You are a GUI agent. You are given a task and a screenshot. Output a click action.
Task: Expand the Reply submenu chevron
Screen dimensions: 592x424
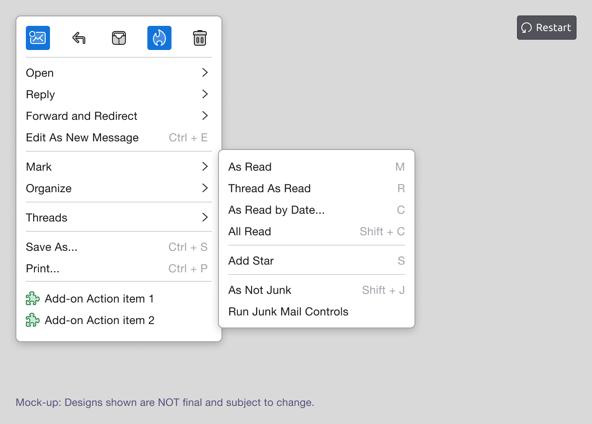205,94
